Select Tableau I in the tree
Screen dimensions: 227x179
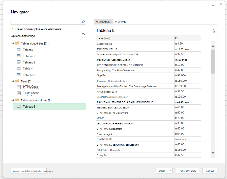(29, 50)
